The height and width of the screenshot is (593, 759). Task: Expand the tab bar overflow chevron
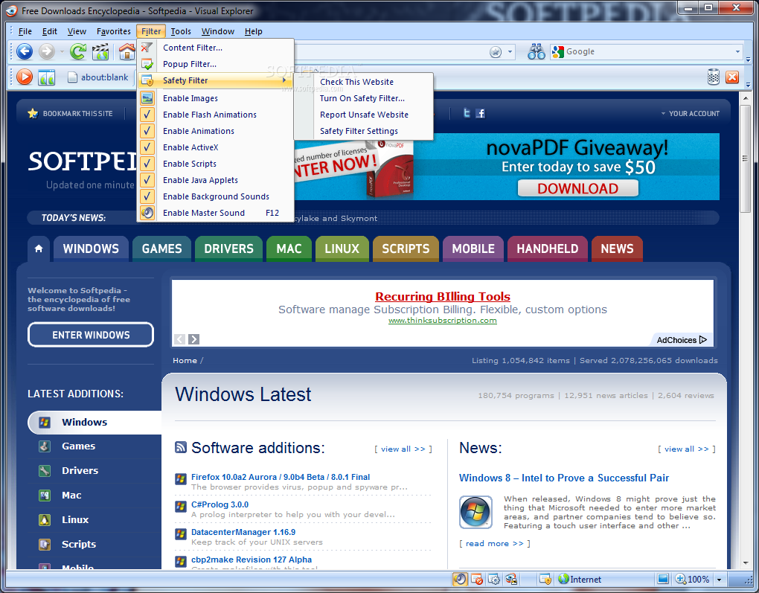pos(749,85)
